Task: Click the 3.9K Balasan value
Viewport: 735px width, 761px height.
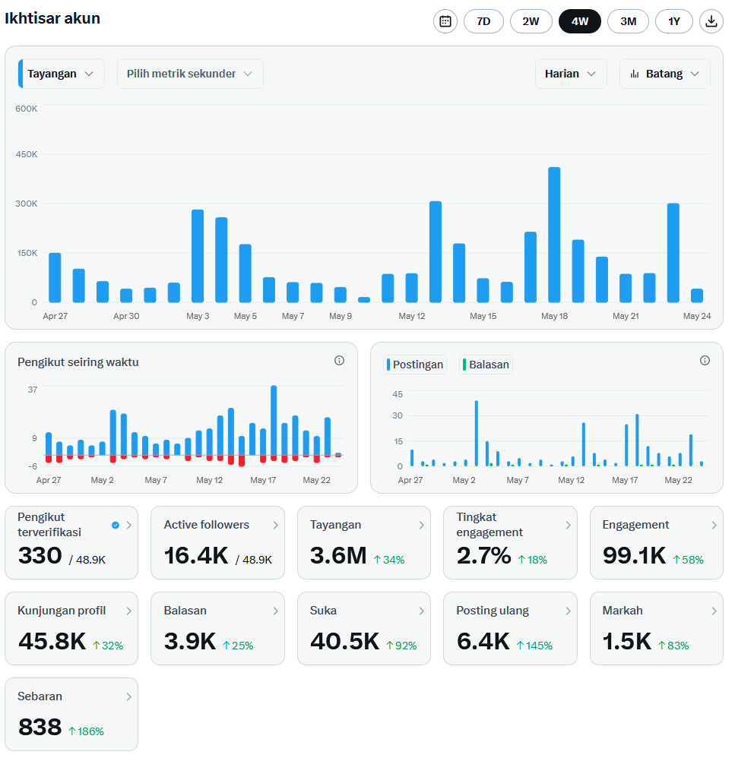Action: tap(190, 642)
